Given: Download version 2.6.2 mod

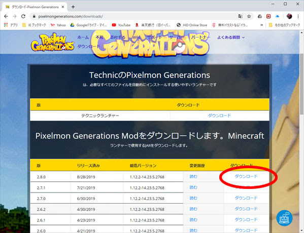Looking at the screenshot, I should [x=246, y=209].
